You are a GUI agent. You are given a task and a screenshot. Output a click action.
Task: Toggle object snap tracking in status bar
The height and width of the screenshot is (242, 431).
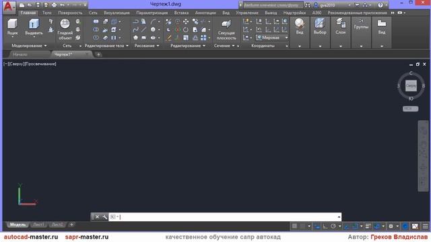click(347, 226)
